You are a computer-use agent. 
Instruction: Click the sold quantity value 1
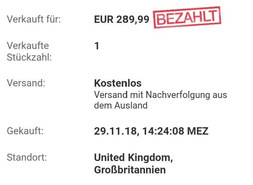click(97, 46)
